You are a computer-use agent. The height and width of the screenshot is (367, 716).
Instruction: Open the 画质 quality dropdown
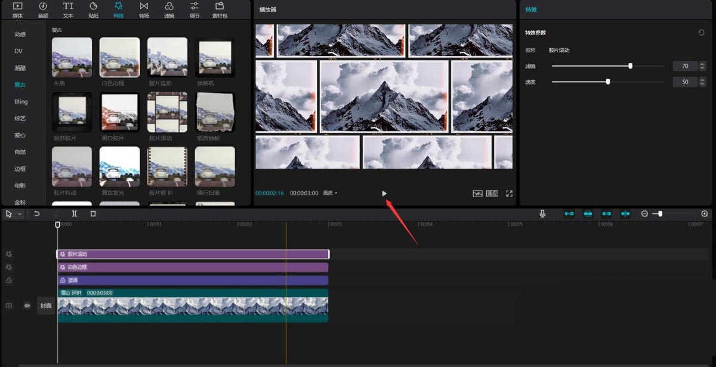tap(329, 193)
